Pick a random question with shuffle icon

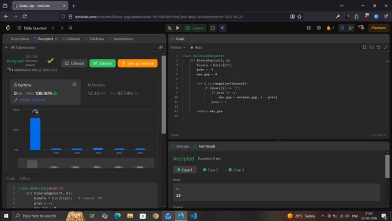coord(70,28)
